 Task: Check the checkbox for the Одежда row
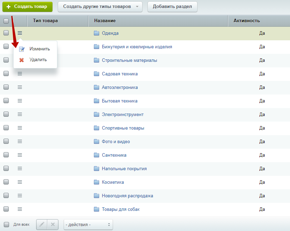(6, 33)
